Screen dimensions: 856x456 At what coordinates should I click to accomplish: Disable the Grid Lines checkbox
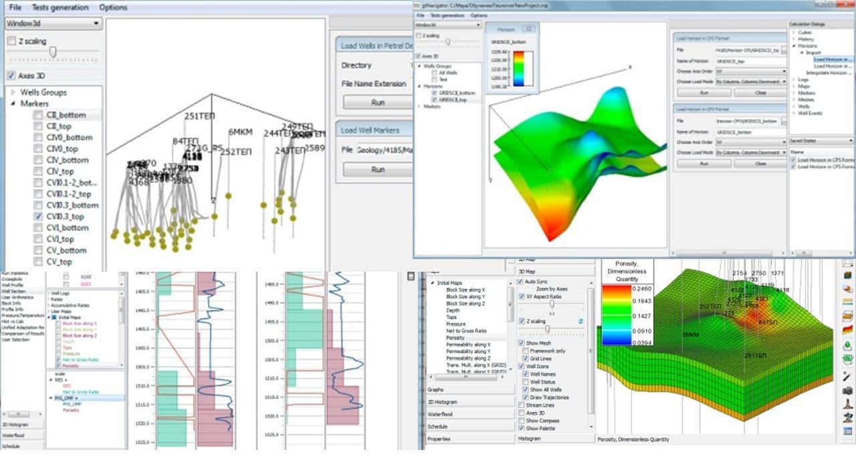(x=526, y=359)
